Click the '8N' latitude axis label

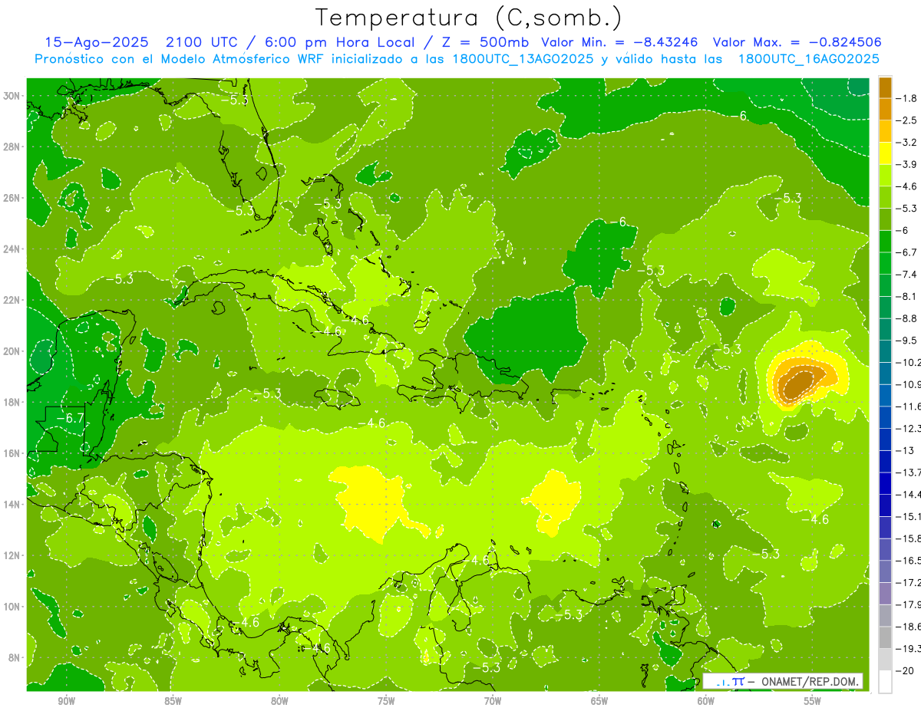[x=15, y=658]
